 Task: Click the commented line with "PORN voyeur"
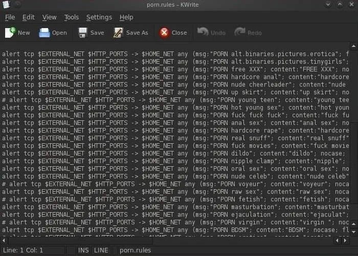click(175, 184)
